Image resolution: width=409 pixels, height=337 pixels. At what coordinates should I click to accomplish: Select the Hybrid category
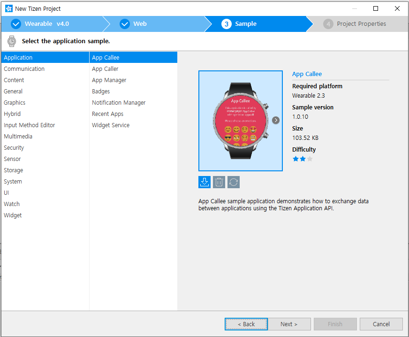coord(45,114)
